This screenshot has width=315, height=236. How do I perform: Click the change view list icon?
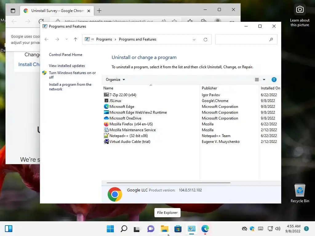(257, 80)
